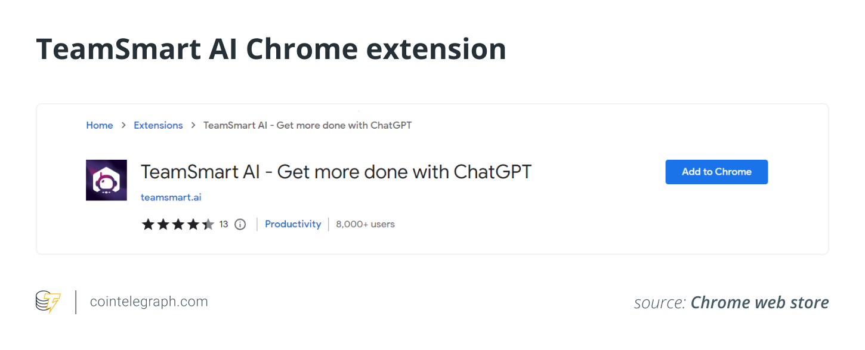
Task: Click the chevron after Home breadcrumb
Action: 123,126
